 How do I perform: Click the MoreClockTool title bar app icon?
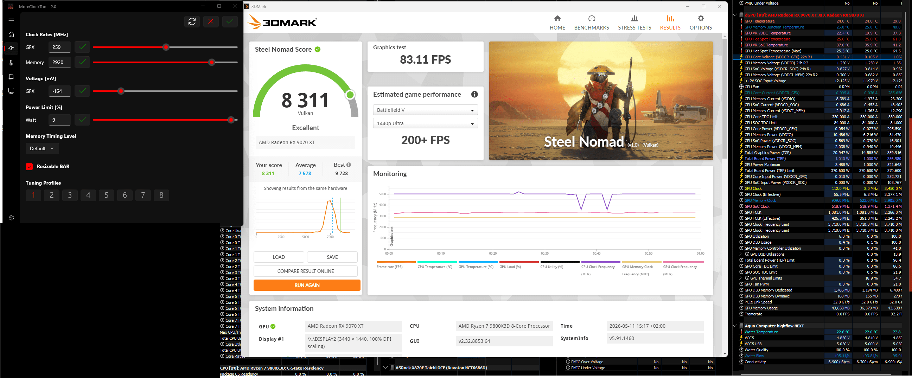coord(11,6)
